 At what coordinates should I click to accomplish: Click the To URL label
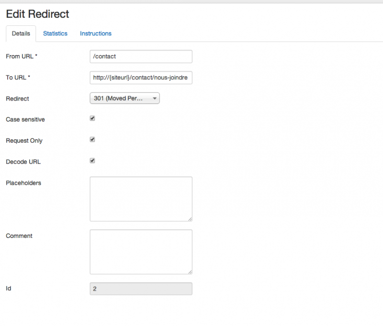[x=18, y=78]
